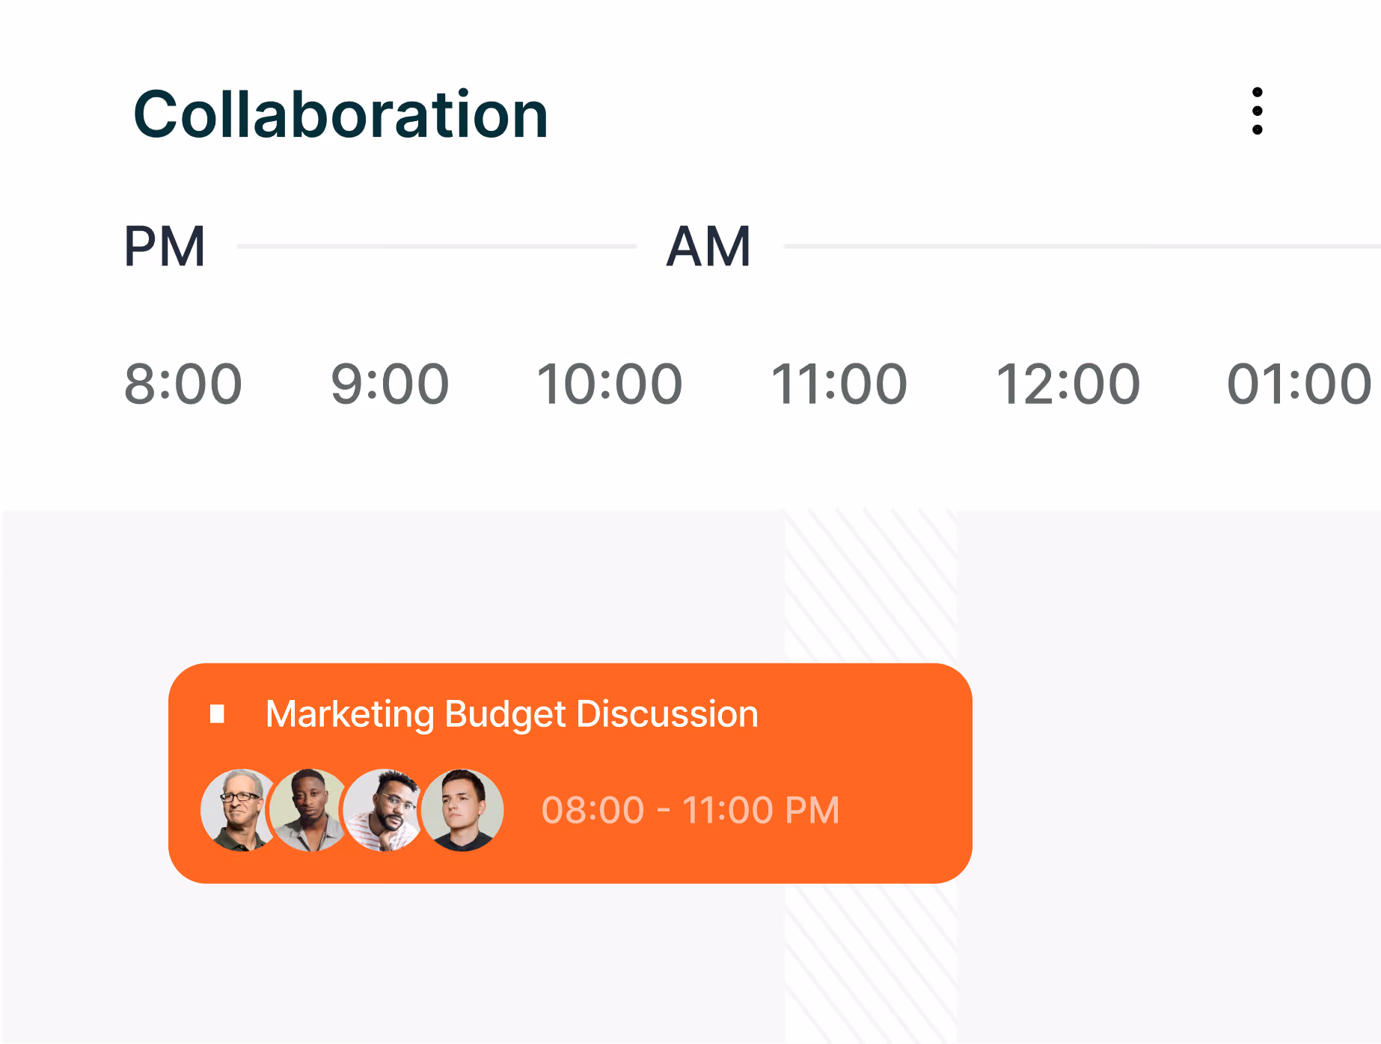Select the older man with glasses avatar

point(239,810)
